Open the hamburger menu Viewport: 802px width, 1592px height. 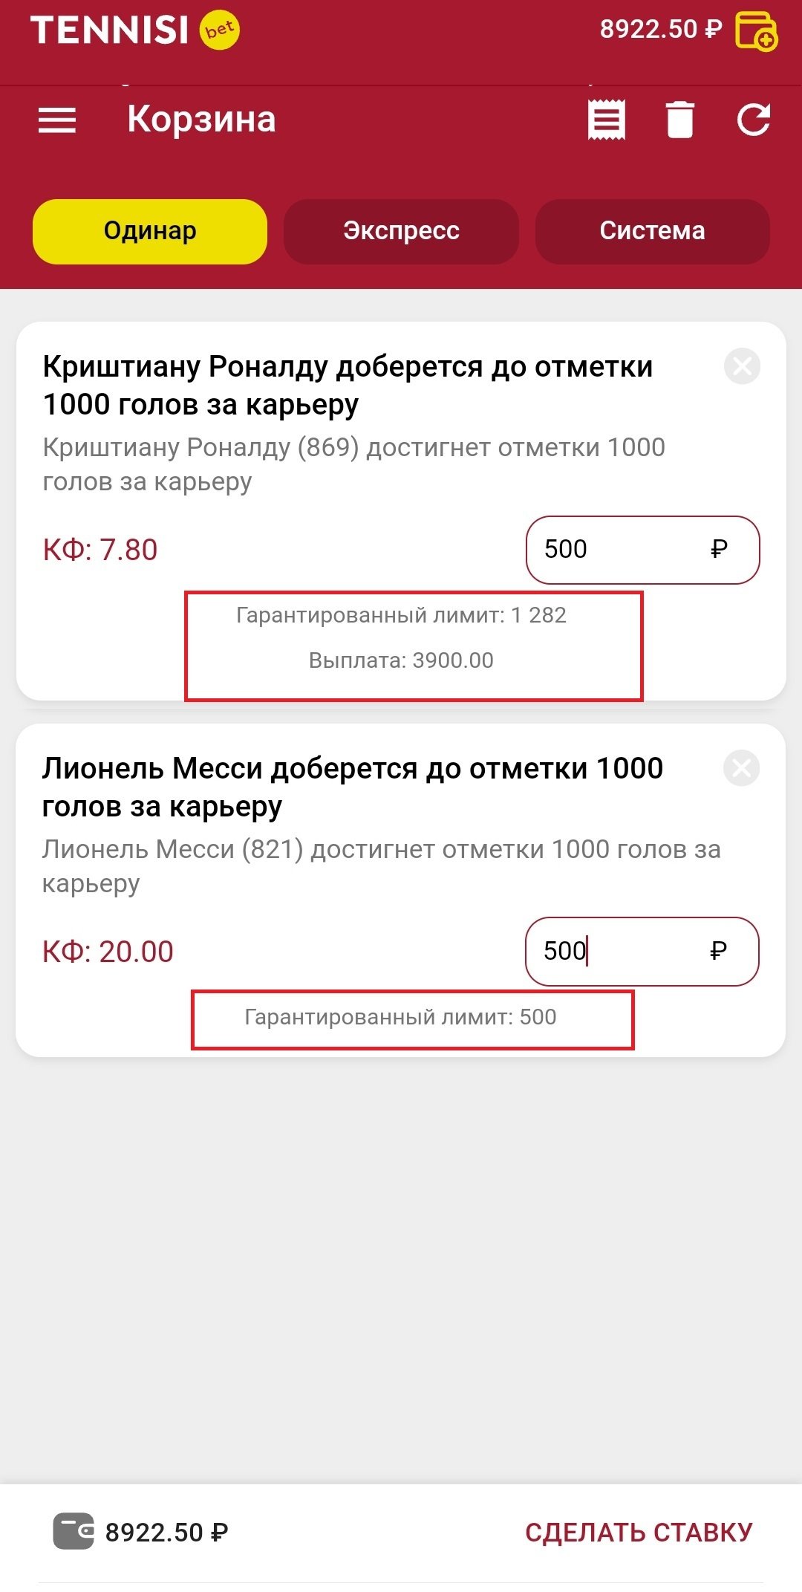point(57,120)
